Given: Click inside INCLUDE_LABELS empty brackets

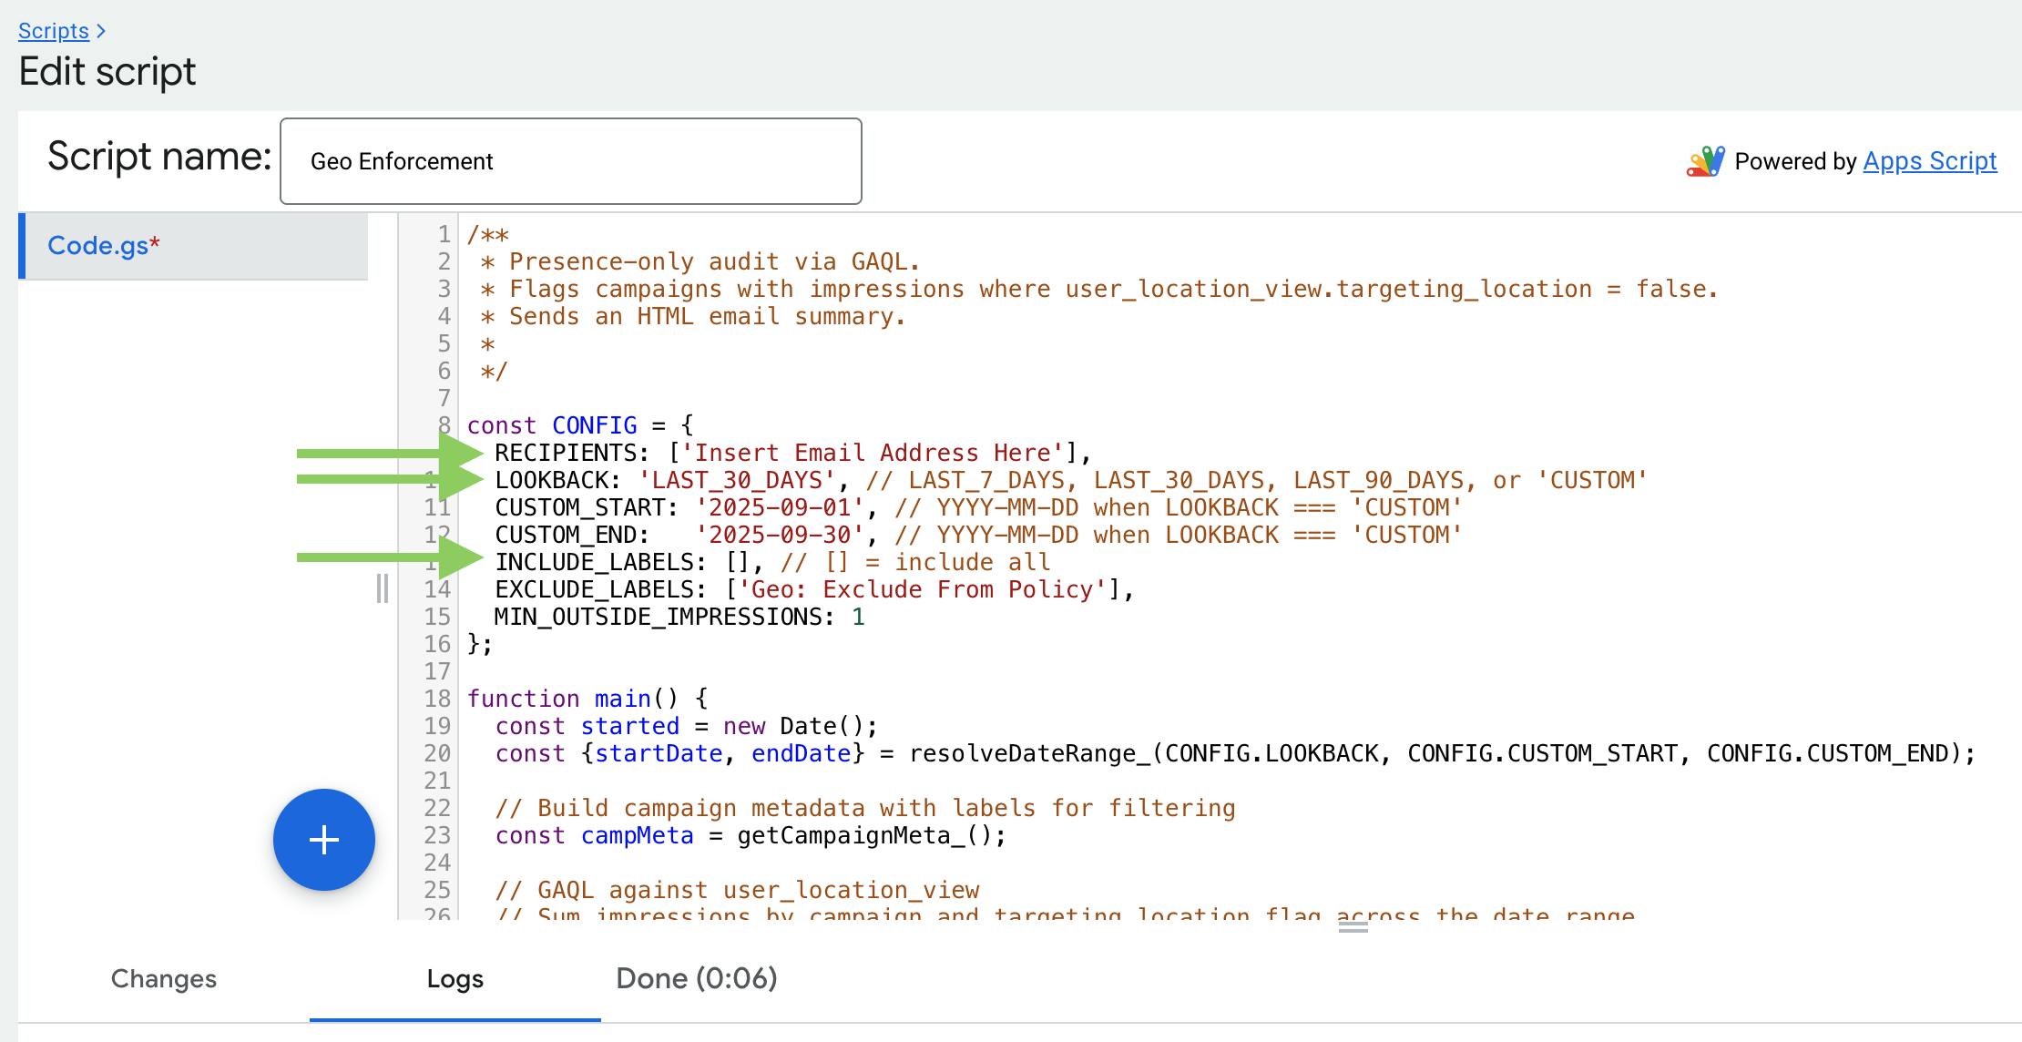Looking at the screenshot, I should pos(737,562).
